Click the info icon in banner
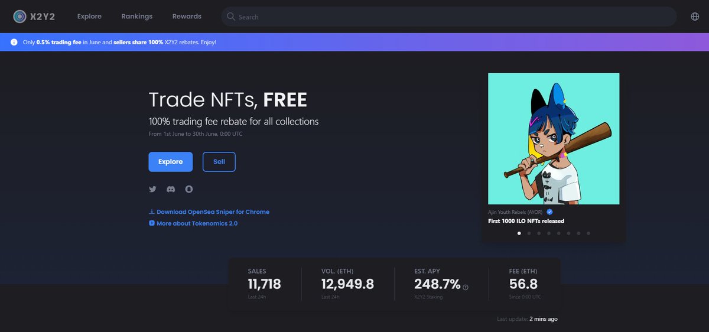The width and height of the screenshot is (709, 332). pos(14,43)
